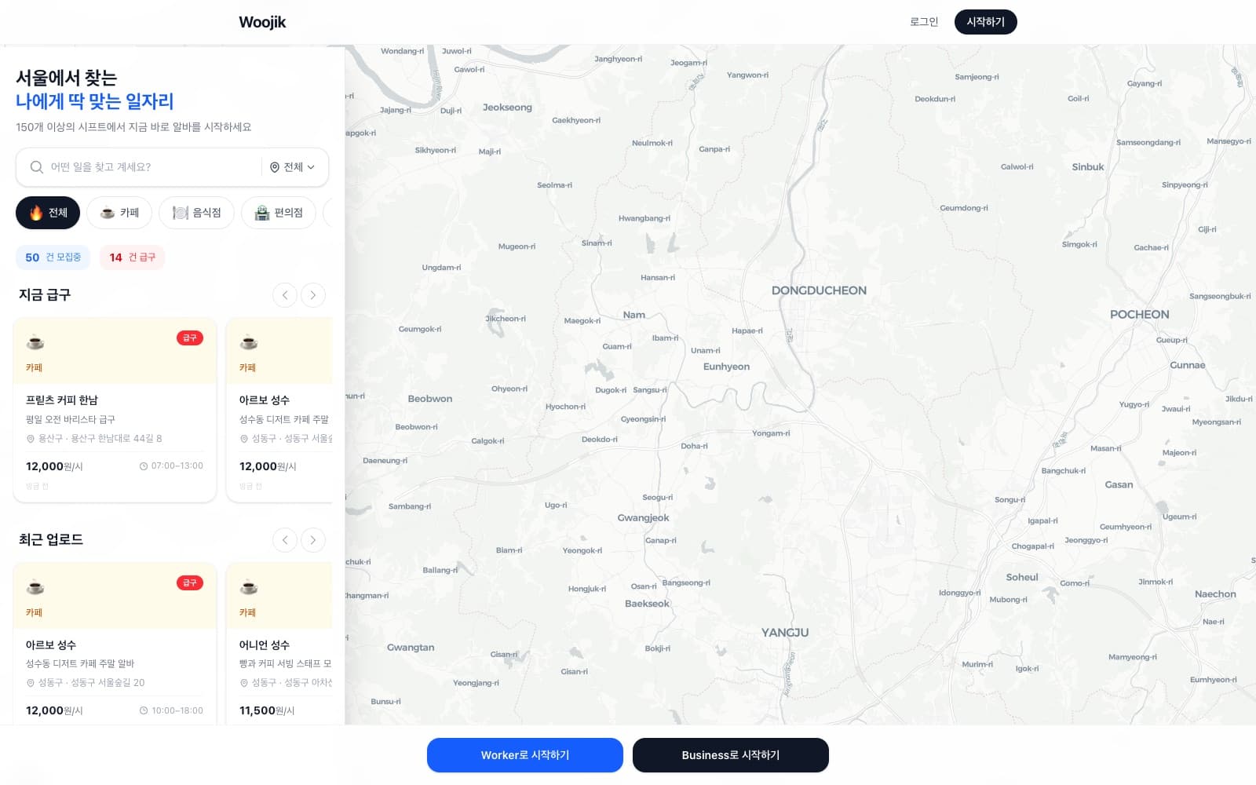Click the previous arrow in 최근 업로드 section
Screen dimensions: 1256x785
(284, 540)
